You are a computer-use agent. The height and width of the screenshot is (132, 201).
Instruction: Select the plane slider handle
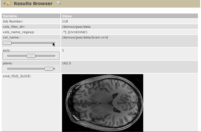coord(49,69)
